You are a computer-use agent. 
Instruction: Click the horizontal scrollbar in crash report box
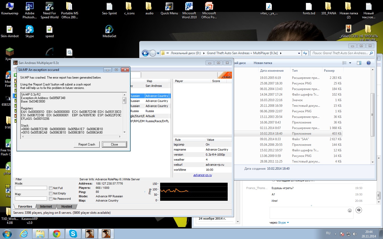[71, 136]
